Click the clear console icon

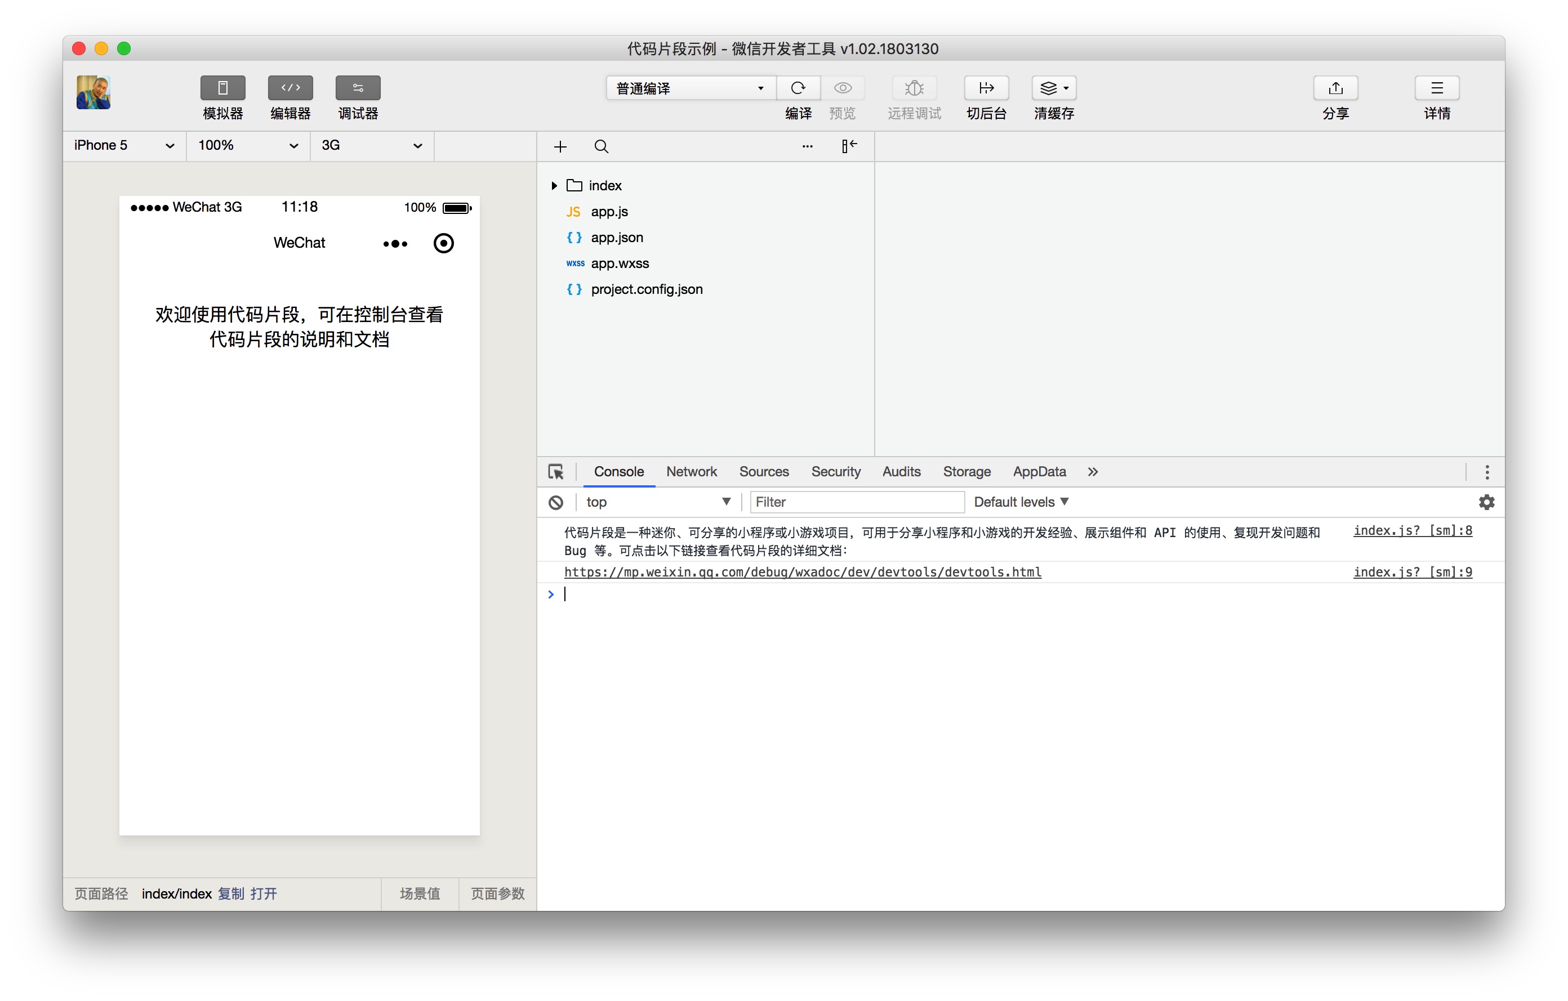555,502
